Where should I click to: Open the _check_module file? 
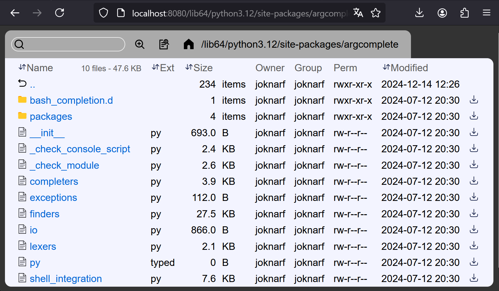click(64, 165)
